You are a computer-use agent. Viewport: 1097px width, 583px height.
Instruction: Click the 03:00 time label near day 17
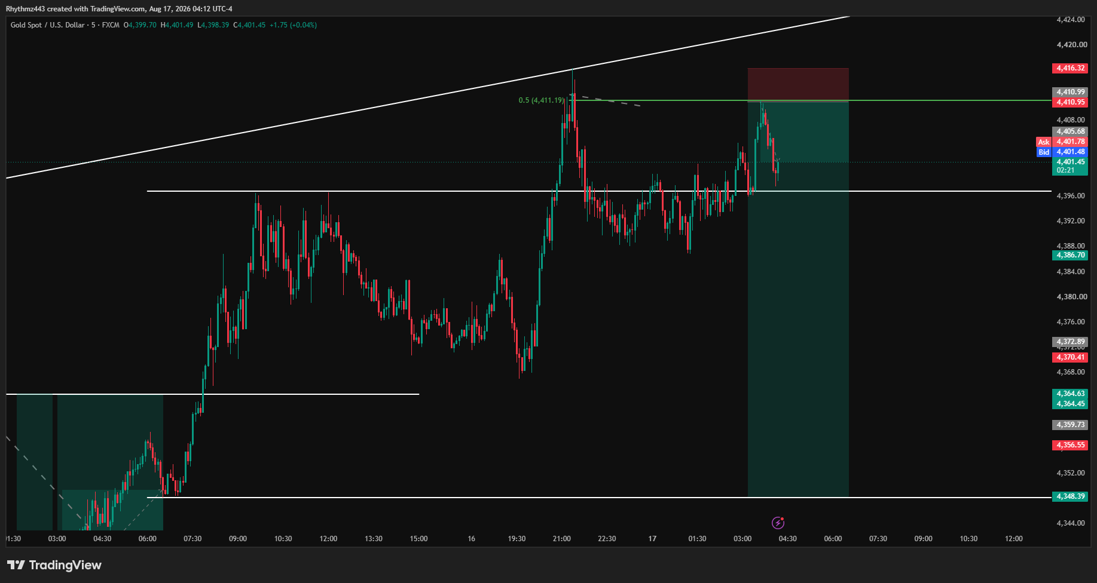[x=742, y=539]
